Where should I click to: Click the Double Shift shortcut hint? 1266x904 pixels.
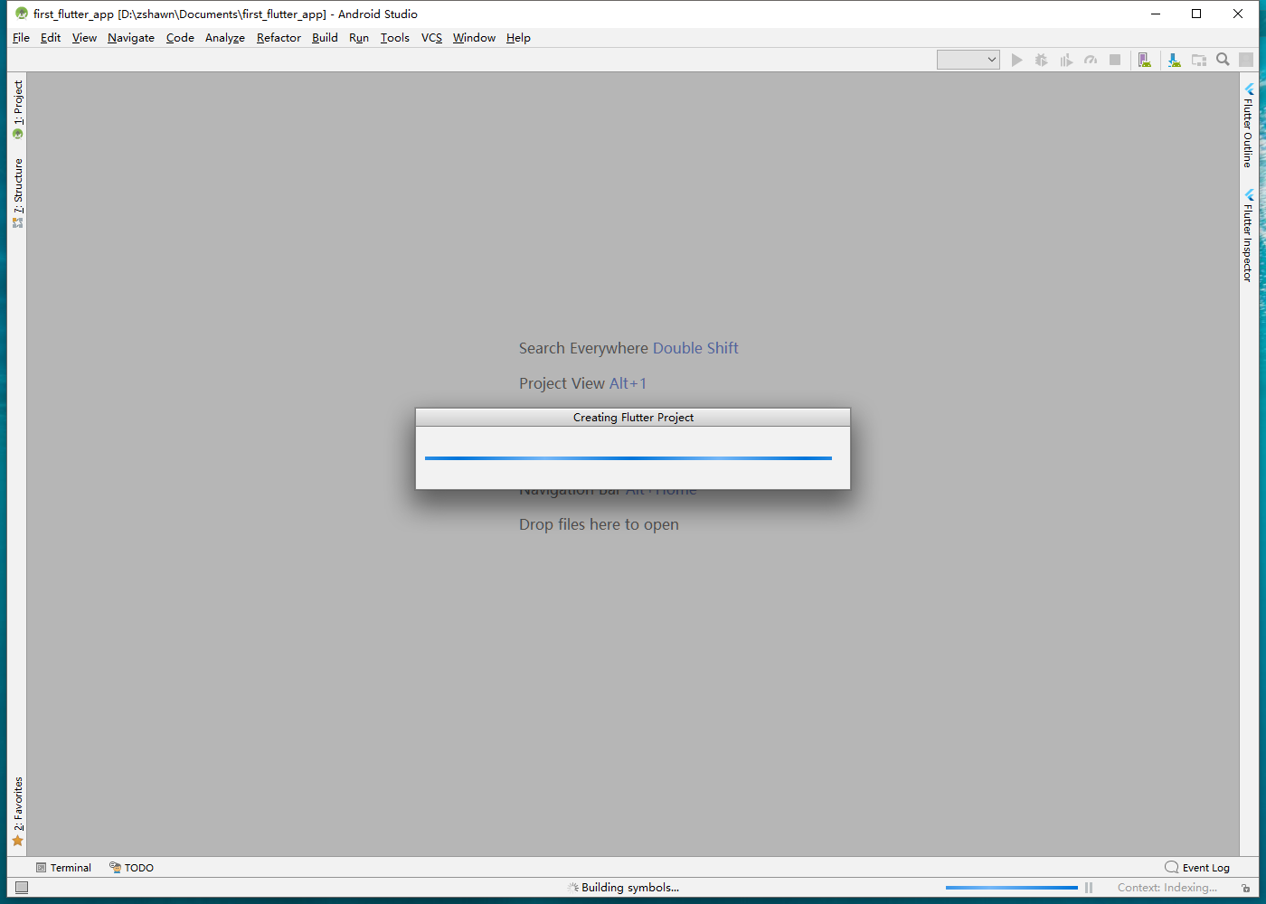[695, 348]
